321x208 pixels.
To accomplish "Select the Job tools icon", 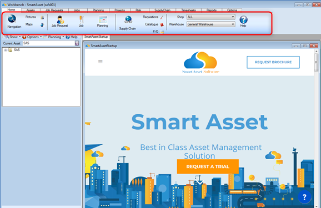I will click(x=81, y=20).
